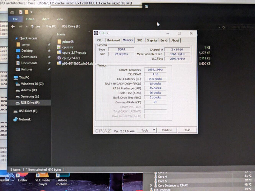The image size is (255, 191).
Task: Select the SPD tab in CPU-Z
Action: click(140, 40)
